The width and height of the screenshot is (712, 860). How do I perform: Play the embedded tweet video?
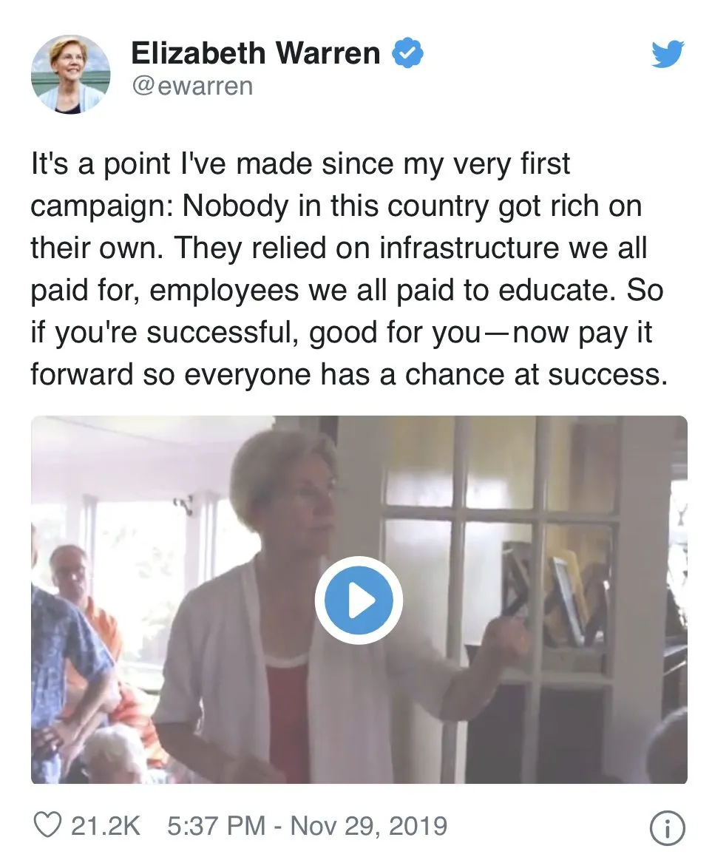[359, 600]
